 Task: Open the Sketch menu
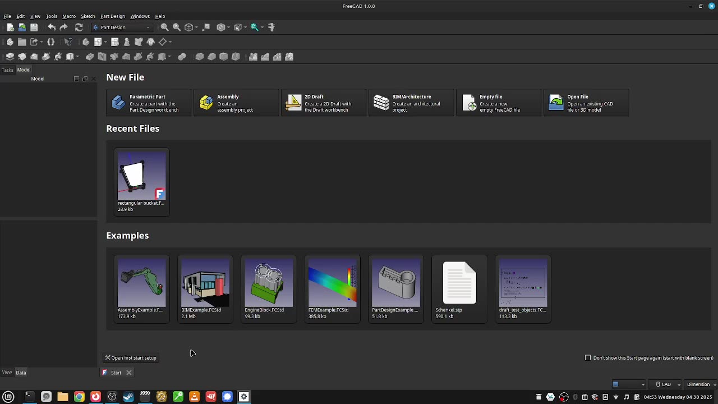coord(88,16)
